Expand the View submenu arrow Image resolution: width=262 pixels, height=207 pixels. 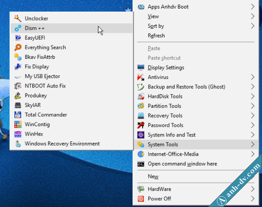[253, 16]
